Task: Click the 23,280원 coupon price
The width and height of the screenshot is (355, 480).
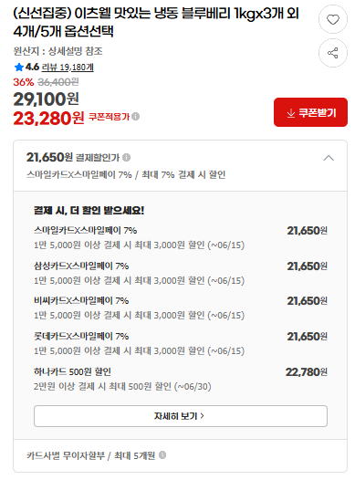Action: coord(48,118)
